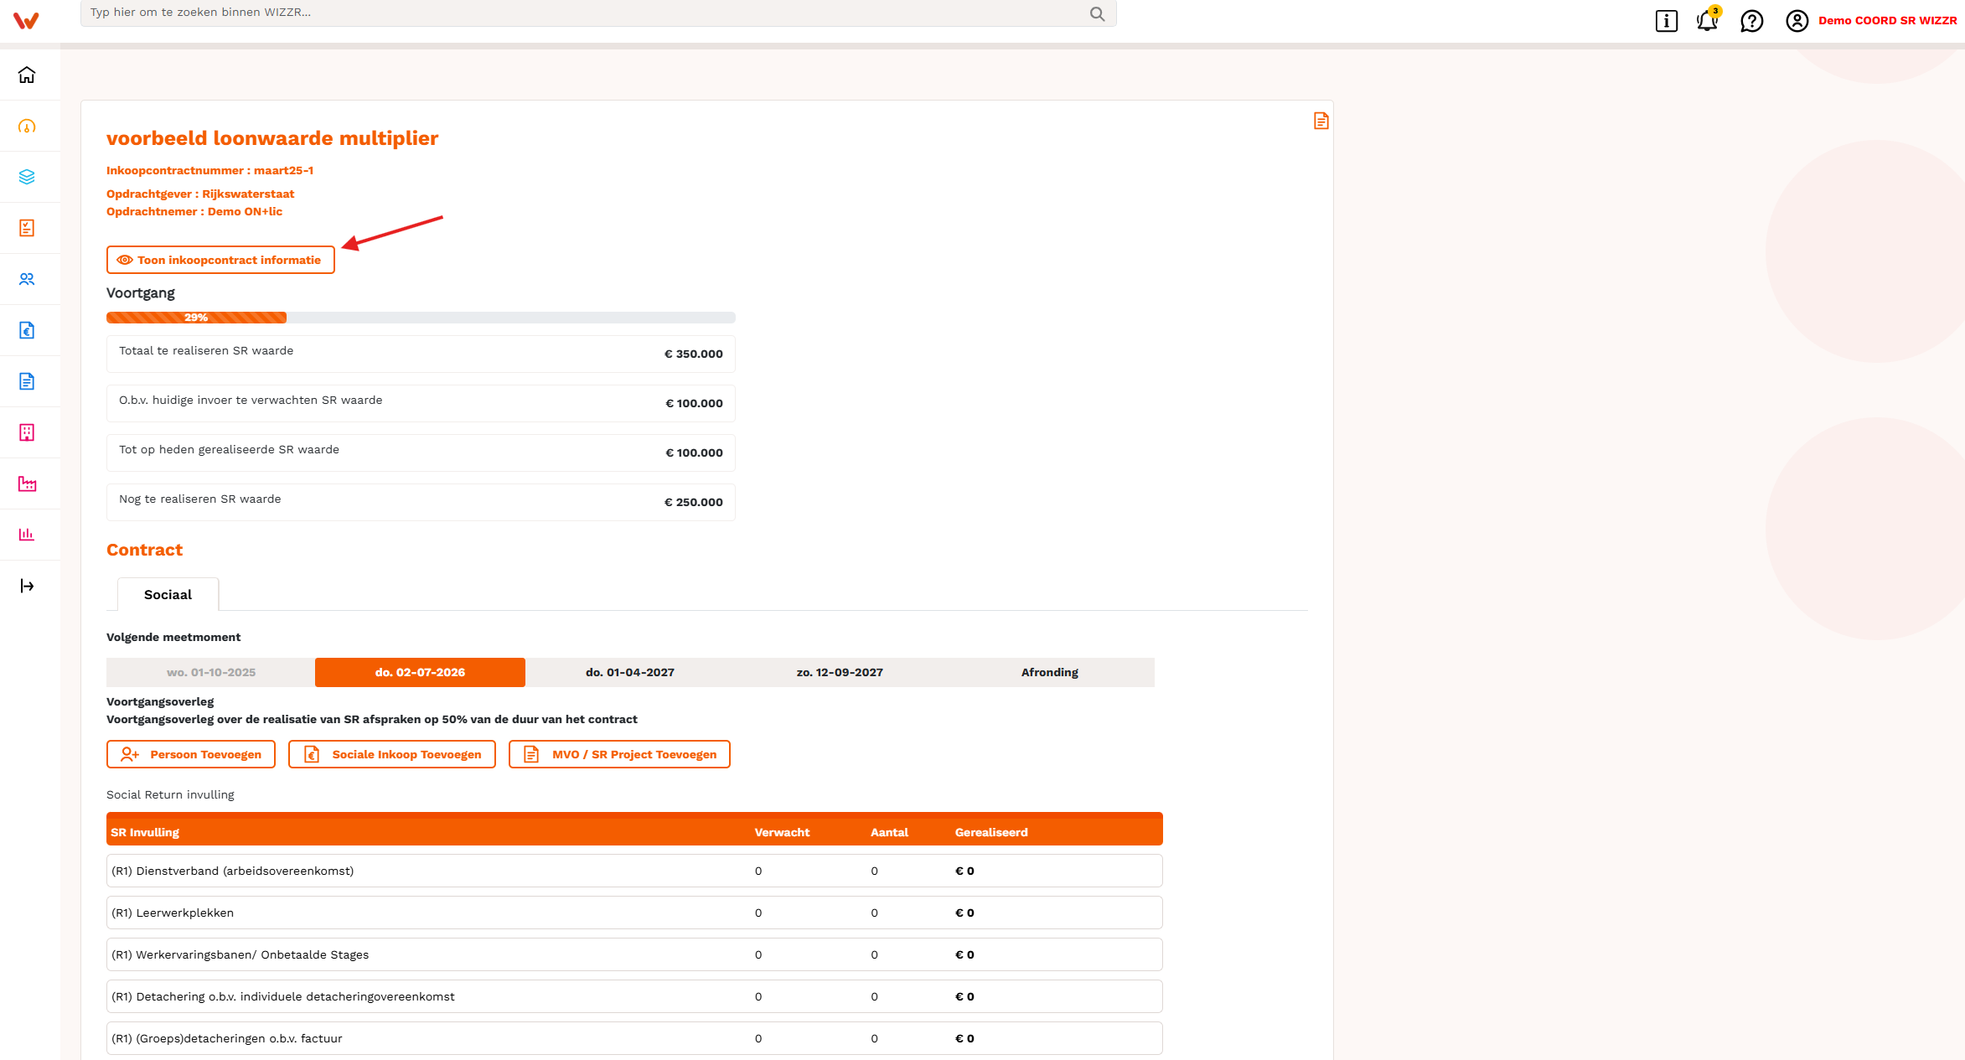The height and width of the screenshot is (1060, 1965).
Task: Open the checklist icon in the sidebar
Action: coord(27,228)
